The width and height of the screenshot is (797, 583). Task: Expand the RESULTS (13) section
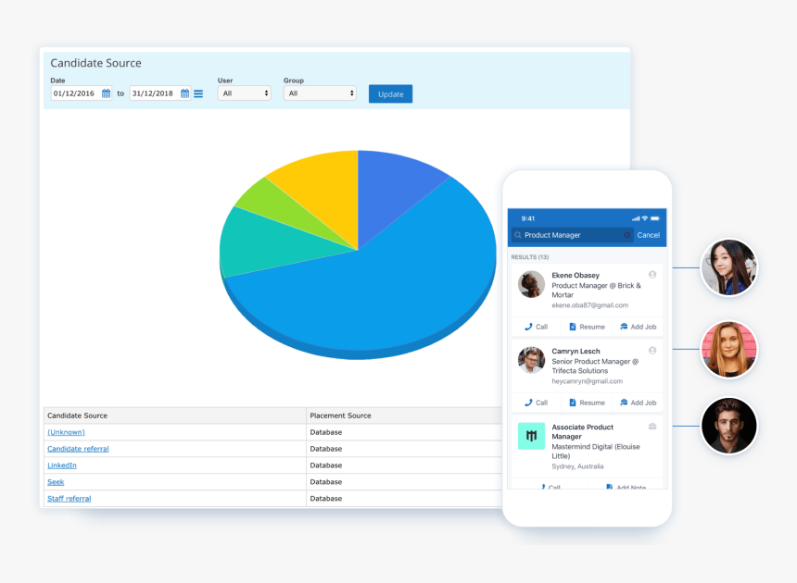tap(531, 257)
